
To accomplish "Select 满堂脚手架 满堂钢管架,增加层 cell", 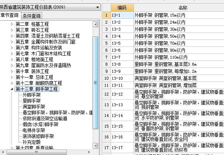I will [x=179, y=85].
